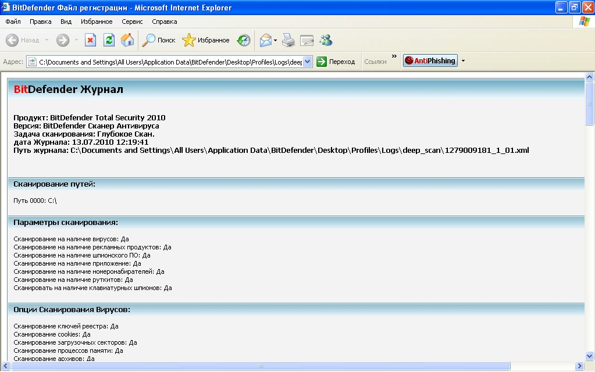Open the Справка menu
Viewport: 595px width, 372px height.
click(164, 22)
